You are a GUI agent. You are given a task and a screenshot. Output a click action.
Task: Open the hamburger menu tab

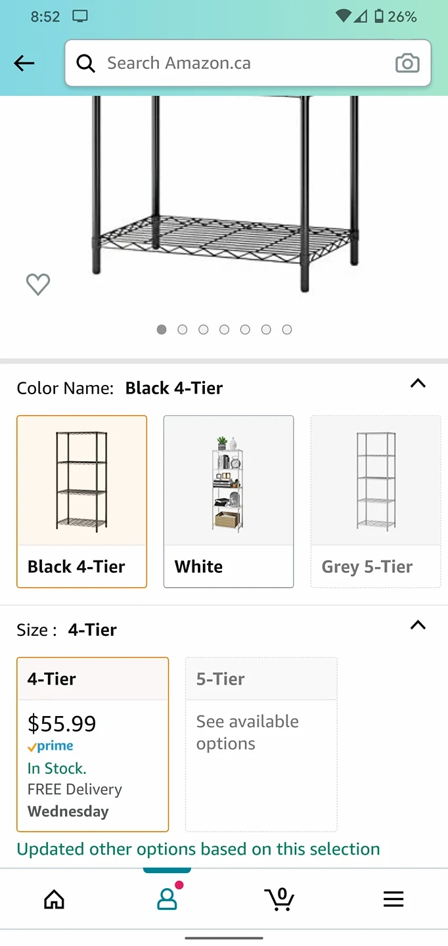[x=393, y=899]
